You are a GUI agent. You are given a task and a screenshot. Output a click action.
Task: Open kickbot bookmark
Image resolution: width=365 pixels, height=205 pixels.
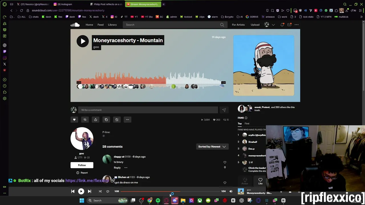(x=186, y=17)
